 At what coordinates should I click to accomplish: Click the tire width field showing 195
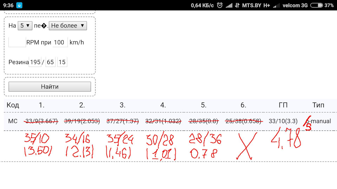[35, 62]
